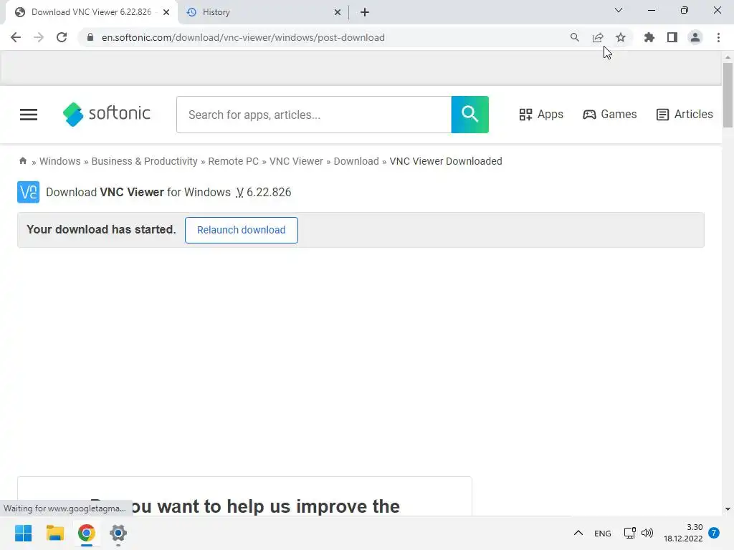Open Remote PC breadcrumb link

pos(233,161)
